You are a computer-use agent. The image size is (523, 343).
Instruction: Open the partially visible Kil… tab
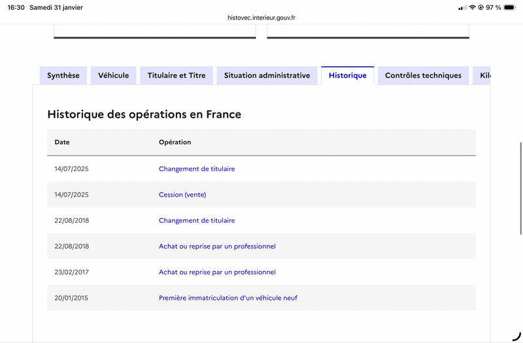click(482, 76)
